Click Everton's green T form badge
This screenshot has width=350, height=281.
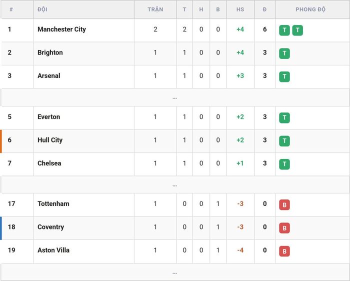click(x=284, y=117)
